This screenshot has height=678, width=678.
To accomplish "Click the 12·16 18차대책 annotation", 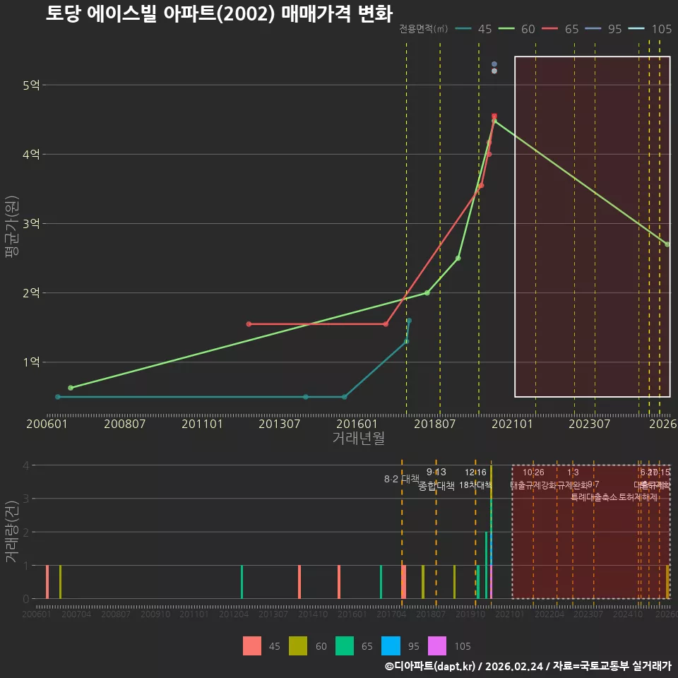I will point(475,479).
